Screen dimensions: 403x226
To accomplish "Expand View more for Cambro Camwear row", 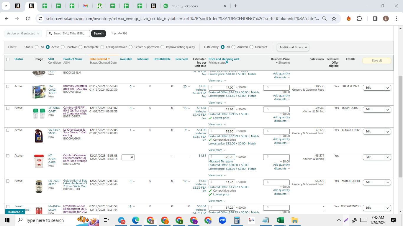I will click(217, 175).
